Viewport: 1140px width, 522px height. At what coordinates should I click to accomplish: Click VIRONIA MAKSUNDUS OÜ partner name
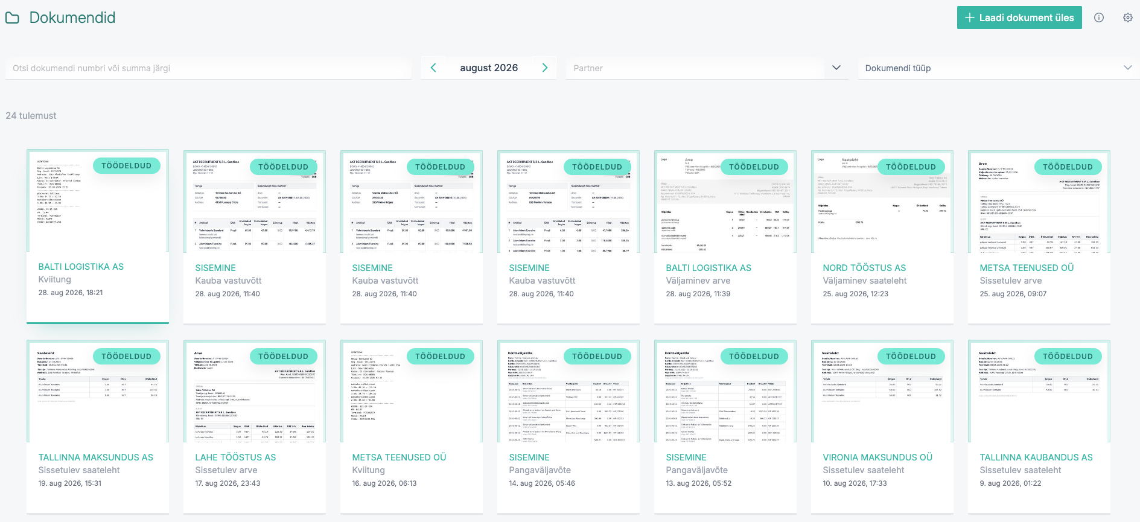coord(877,457)
